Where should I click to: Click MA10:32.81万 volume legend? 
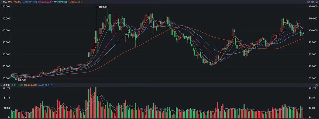point(45,85)
